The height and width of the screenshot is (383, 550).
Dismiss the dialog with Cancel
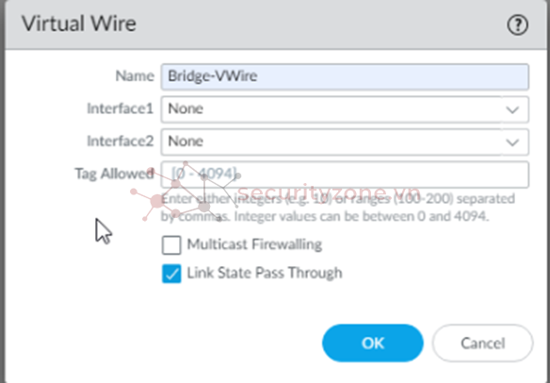pyautogui.click(x=482, y=343)
